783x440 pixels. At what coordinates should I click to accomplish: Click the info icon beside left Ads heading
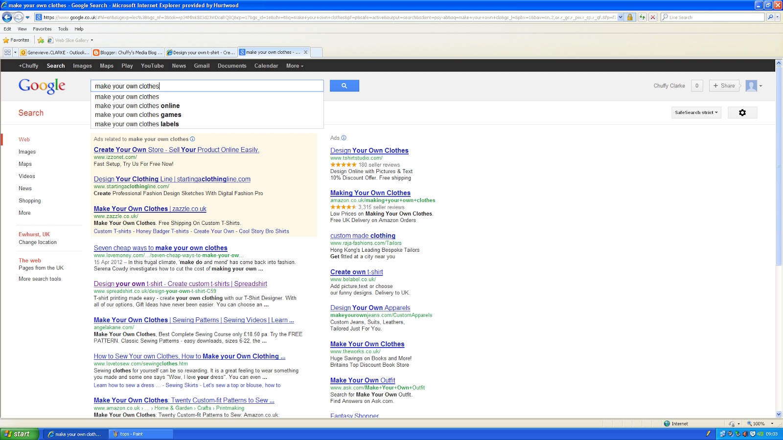[x=192, y=139]
